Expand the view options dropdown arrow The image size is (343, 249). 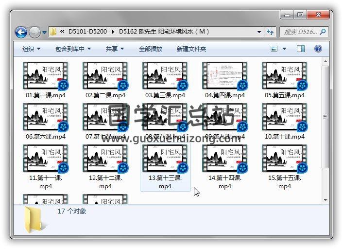(x=285, y=49)
